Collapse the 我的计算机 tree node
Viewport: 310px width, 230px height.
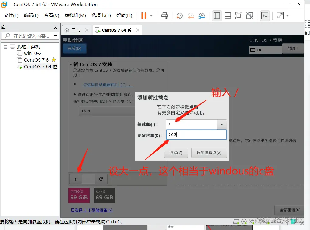pyautogui.click(x=5, y=46)
